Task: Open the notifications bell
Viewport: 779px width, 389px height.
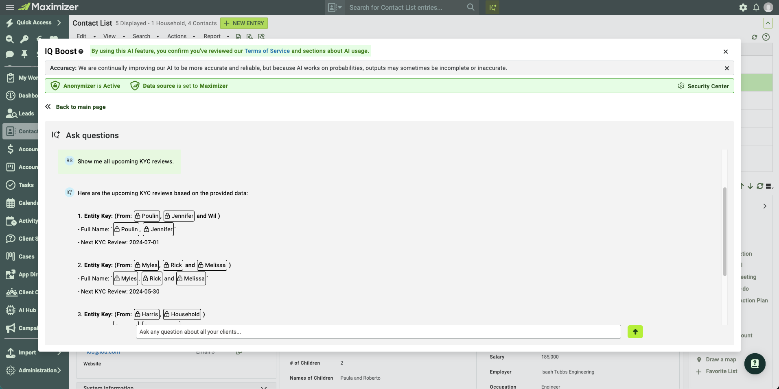Action: coord(756,7)
